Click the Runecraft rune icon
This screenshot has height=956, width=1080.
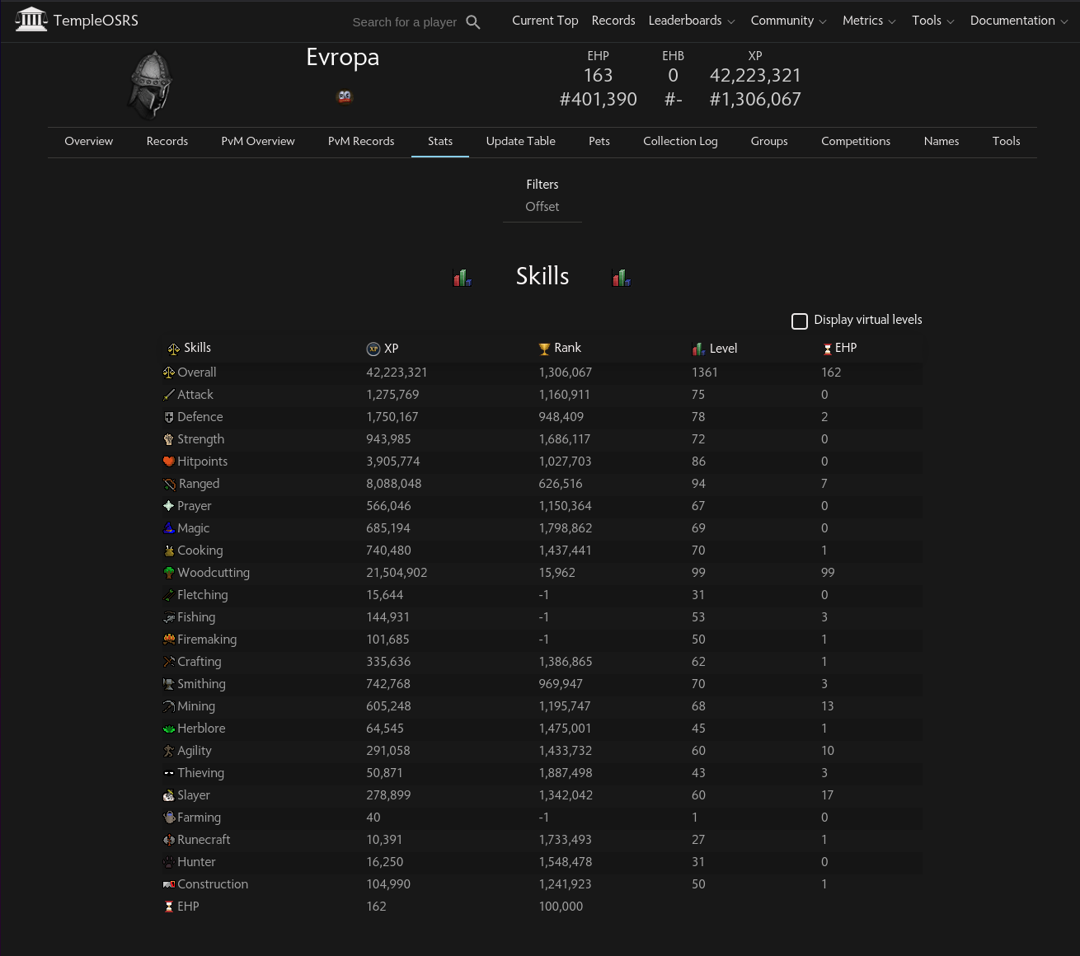pos(169,840)
